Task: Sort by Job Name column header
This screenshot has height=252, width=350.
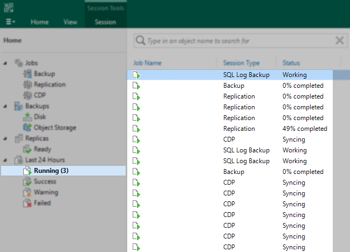Action: coord(147,63)
